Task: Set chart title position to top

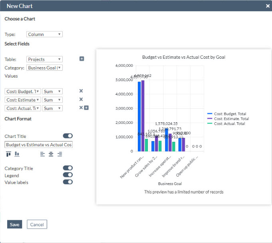Action: tap(8, 154)
